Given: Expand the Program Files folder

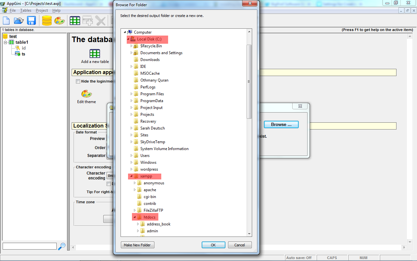Looking at the screenshot, I should 131,94.
